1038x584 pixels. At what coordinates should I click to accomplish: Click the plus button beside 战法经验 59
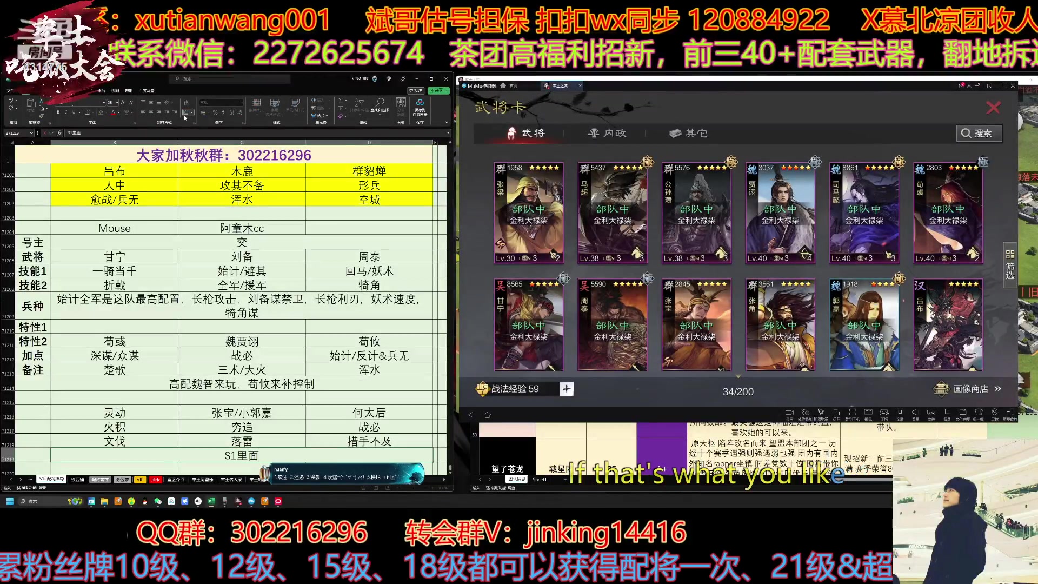(566, 389)
